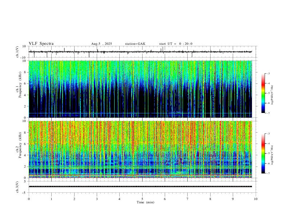This screenshot has height=223, width=288.
Task: Click the ch.3 black signal band
Action: 140,187
